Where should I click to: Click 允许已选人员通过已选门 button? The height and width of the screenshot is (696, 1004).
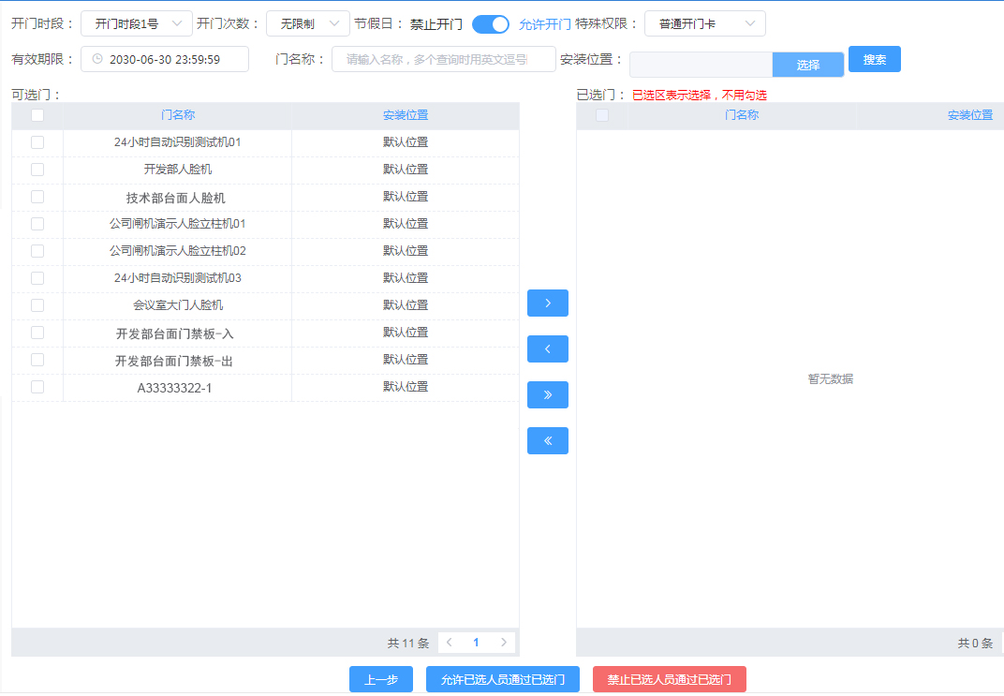point(503,679)
